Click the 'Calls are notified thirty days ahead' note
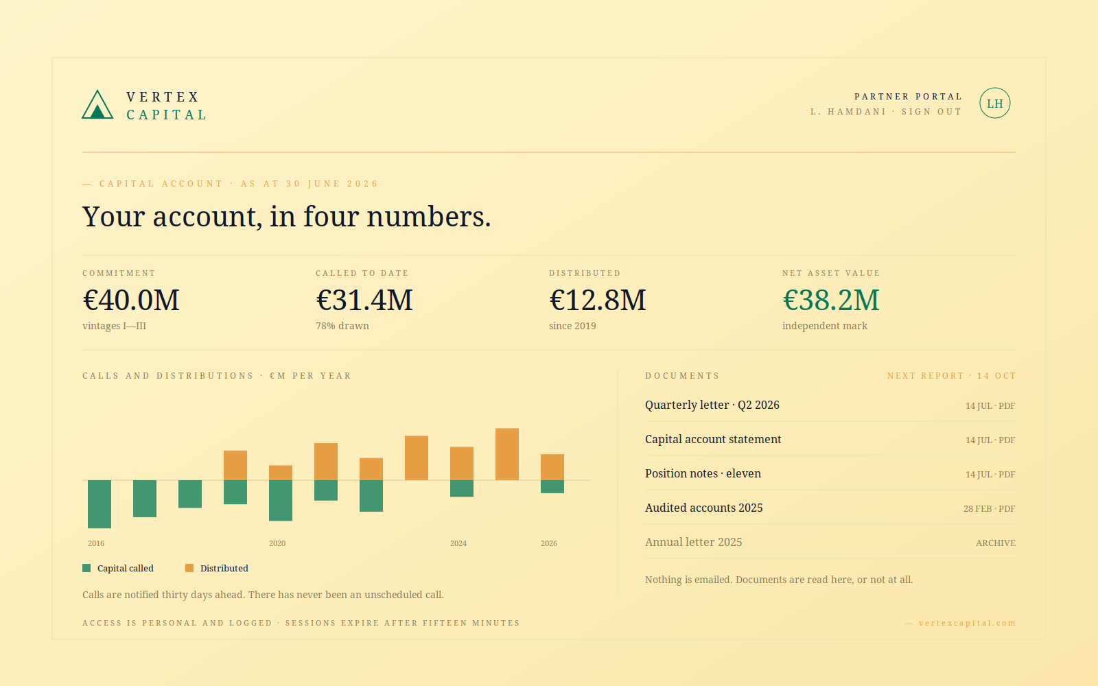 coord(263,595)
